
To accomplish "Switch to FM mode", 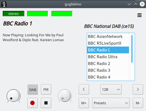I will point(46,89).
